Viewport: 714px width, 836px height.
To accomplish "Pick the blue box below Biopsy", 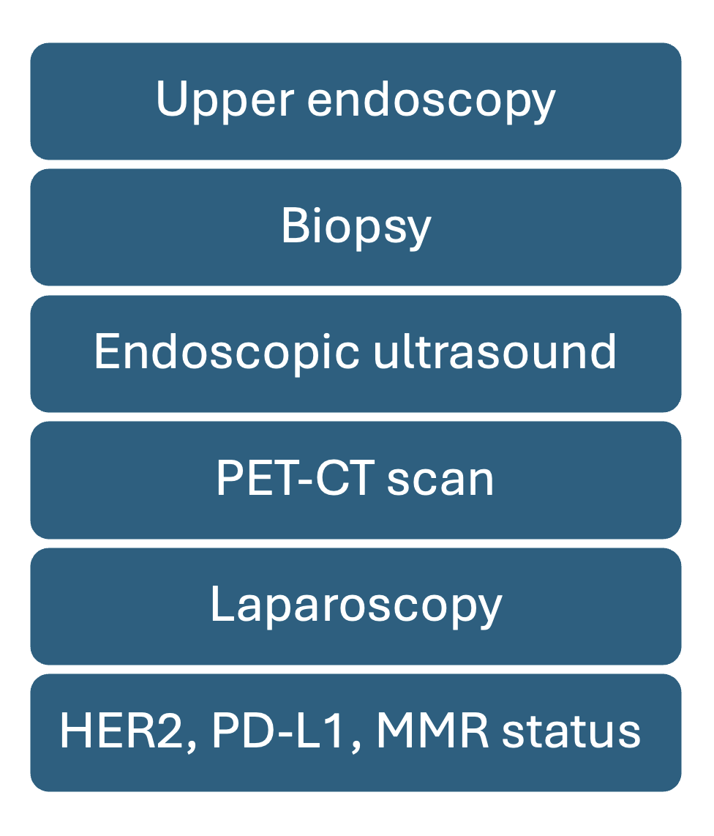I will point(356,354).
